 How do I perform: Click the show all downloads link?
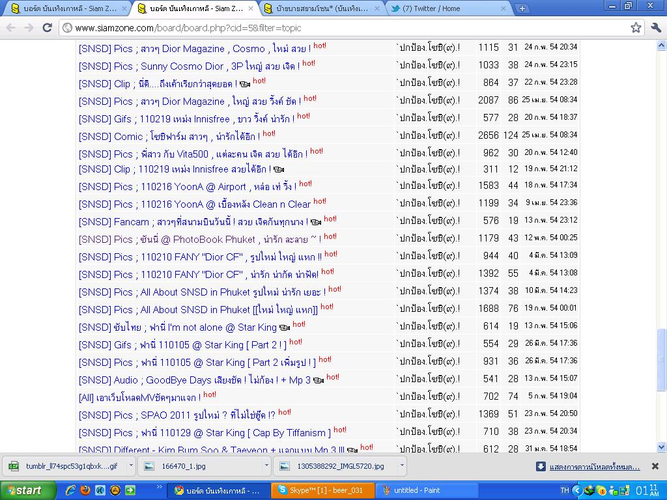click(595, 467)
